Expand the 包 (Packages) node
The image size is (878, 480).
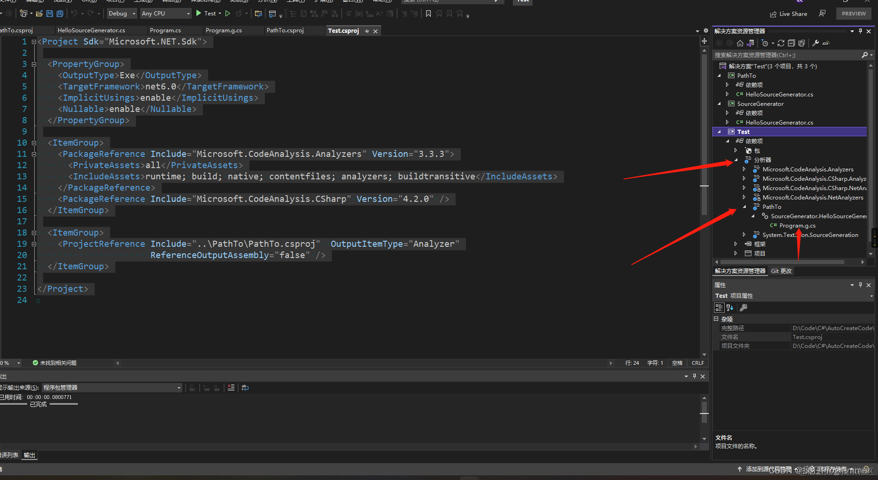[x=735, y=150]
